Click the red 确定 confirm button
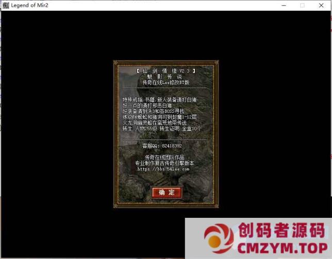332x259 pixels. (167, 193)
